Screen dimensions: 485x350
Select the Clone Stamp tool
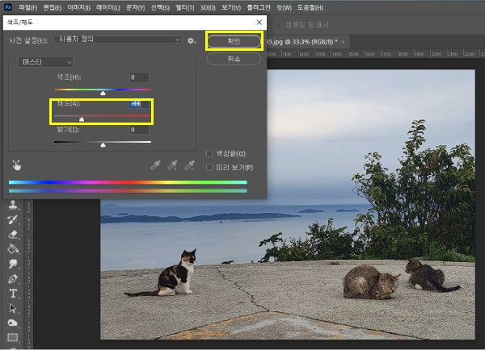pyautogui.click(x=13, y=205)
